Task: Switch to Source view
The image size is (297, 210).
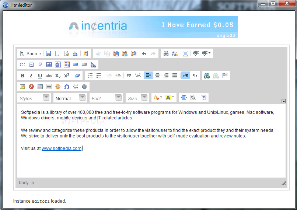Action: coord(30,53)
